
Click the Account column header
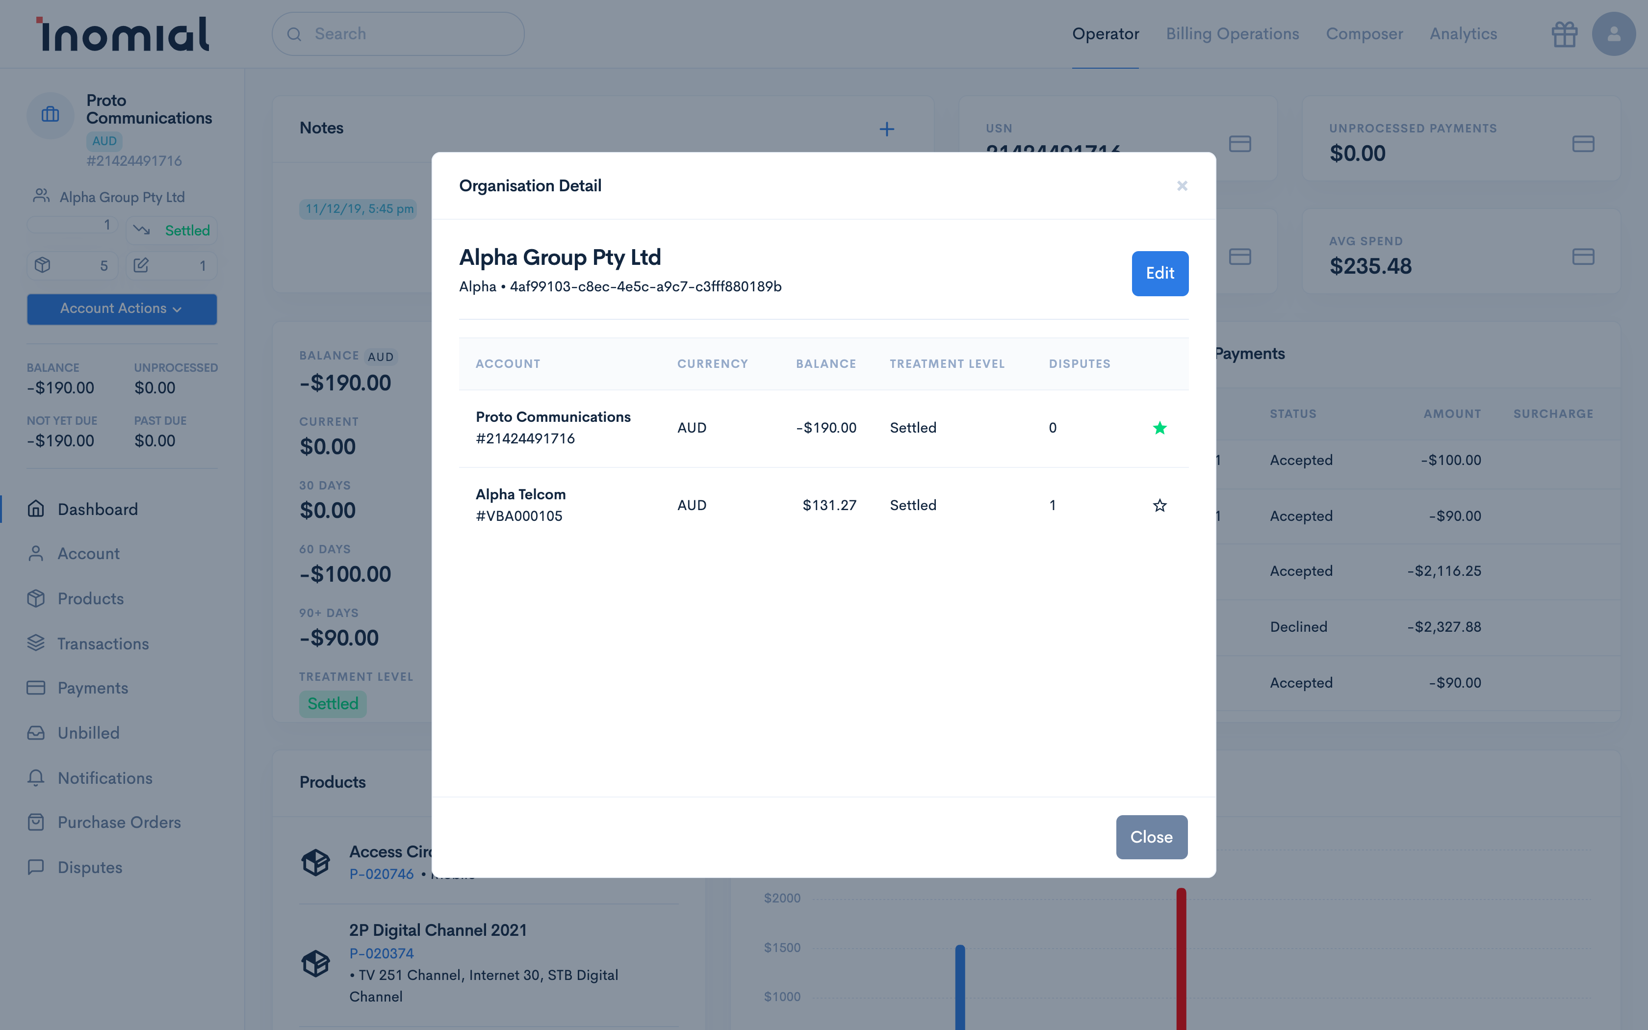[508, 364]
